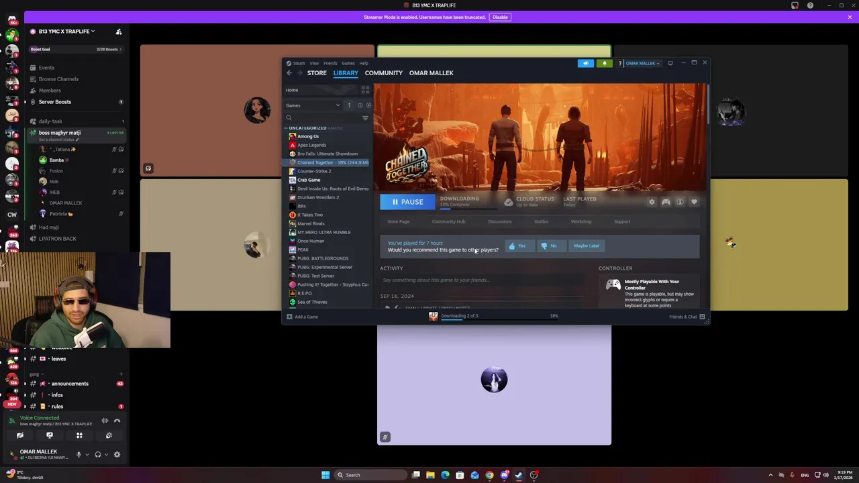Open Friends menu in Steam
Image resolution: width=859 pixels, height=483 pixels.
click(330, 63)
